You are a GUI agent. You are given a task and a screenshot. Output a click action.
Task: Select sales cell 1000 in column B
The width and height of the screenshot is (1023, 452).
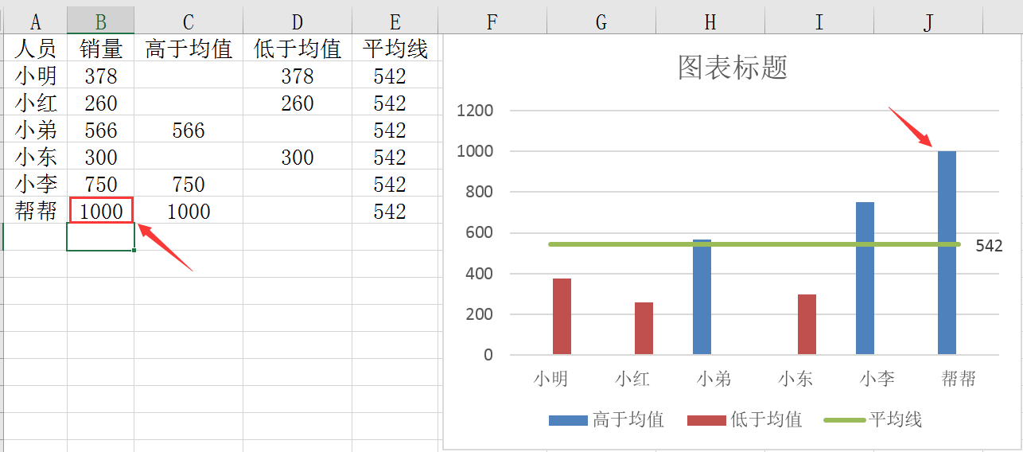[101, 212]
